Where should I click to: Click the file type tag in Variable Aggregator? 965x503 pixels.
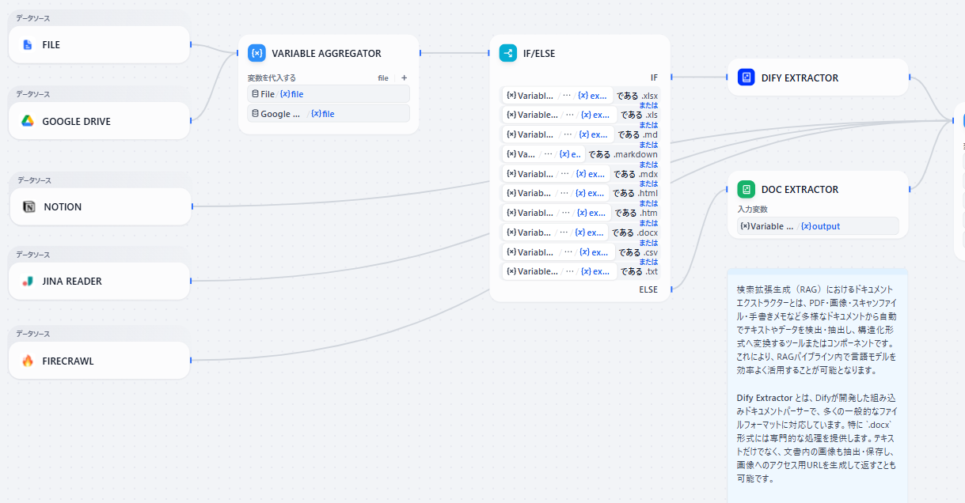tap(383, 78)
